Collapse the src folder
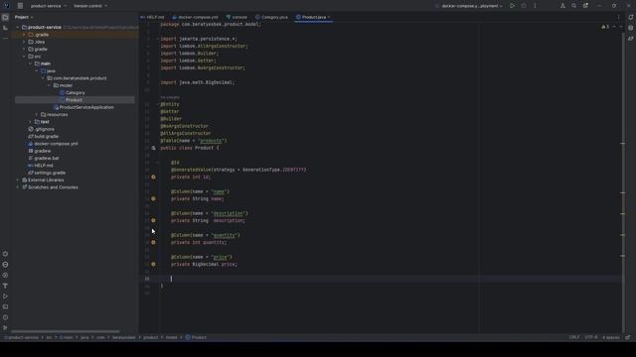Screen dimensions: 636x357 tap(24, 57)
